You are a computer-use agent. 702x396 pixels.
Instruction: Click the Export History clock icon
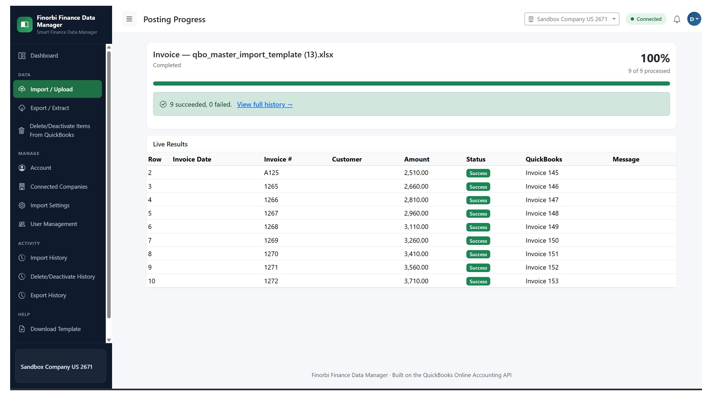22,295
